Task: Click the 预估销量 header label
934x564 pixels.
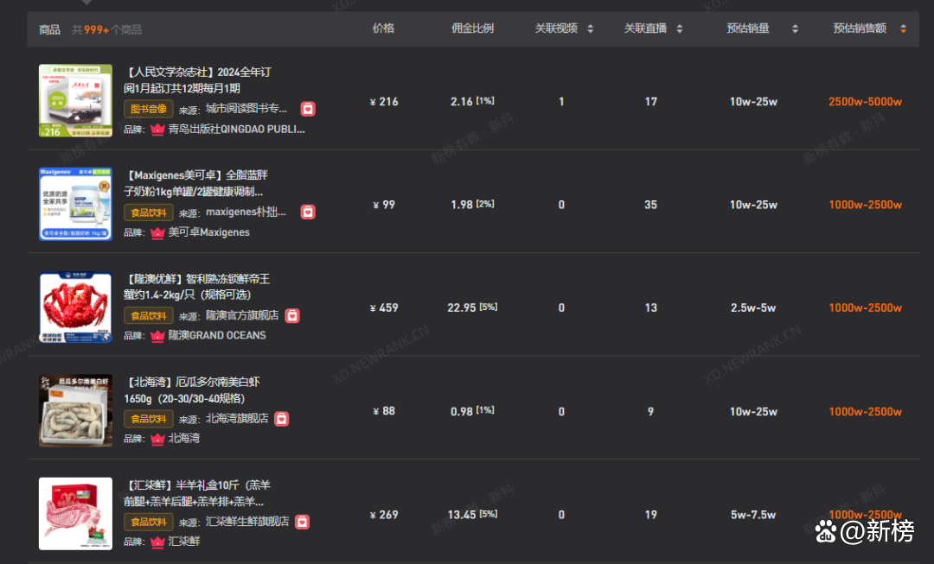Action: point(748,29)
